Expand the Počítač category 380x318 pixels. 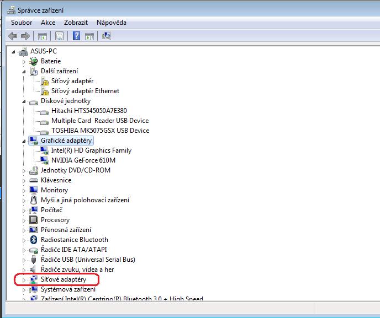point(24,211)
